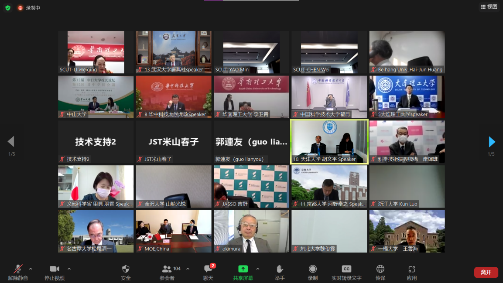Select the 天津大学 胡文平 Speaker video tile
Screen dimensions: 503x283
pyautogui.click(x=329, y=142)
